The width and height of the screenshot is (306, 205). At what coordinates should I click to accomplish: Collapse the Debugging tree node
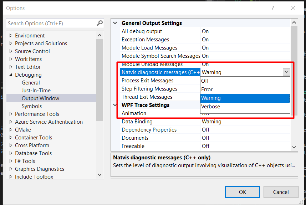coord(11,75)
